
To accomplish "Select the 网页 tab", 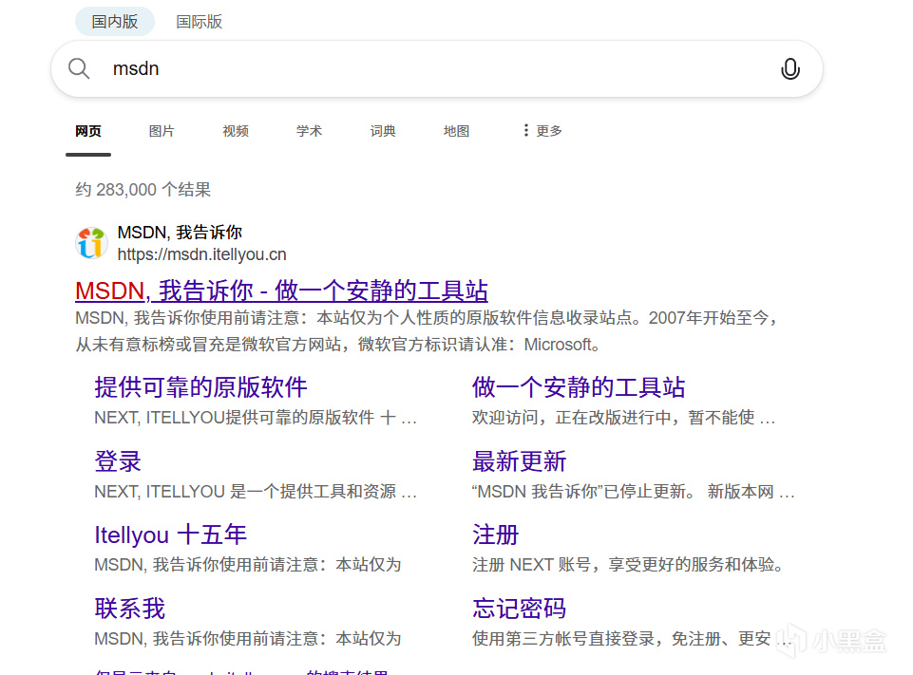I will 88,131.
